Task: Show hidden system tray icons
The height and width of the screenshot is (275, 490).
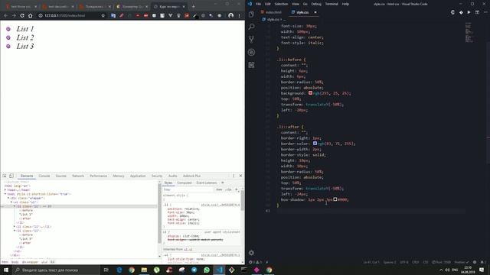Action: (x=441, y=270)
